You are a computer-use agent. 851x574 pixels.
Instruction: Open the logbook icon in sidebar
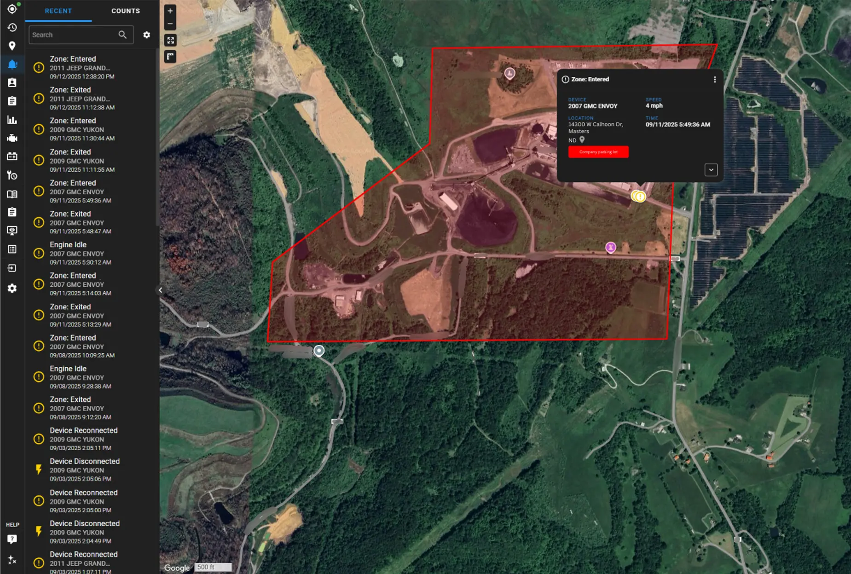12,194
